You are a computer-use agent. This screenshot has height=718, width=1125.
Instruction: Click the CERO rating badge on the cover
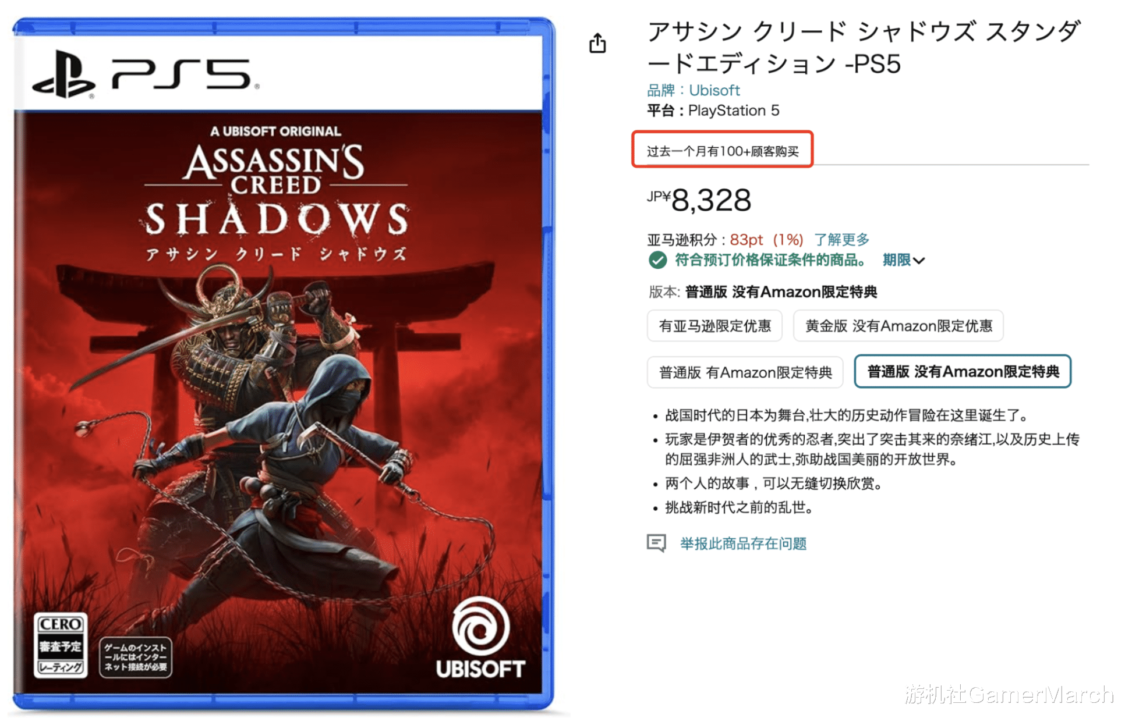point(61,645)
